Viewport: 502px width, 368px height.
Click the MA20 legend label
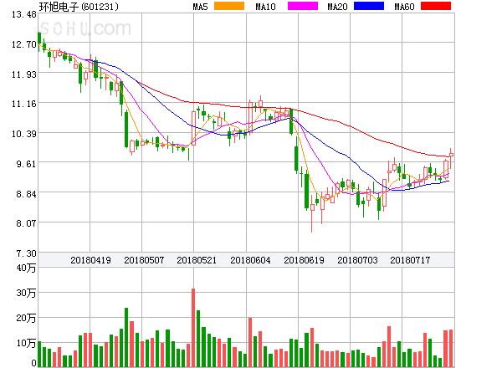tap(337, 7)
